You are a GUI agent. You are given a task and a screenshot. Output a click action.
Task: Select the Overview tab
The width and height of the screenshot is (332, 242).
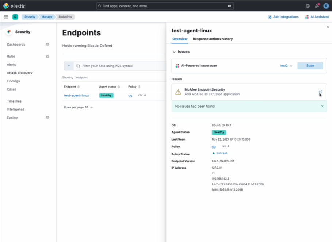tap(180, 39)
